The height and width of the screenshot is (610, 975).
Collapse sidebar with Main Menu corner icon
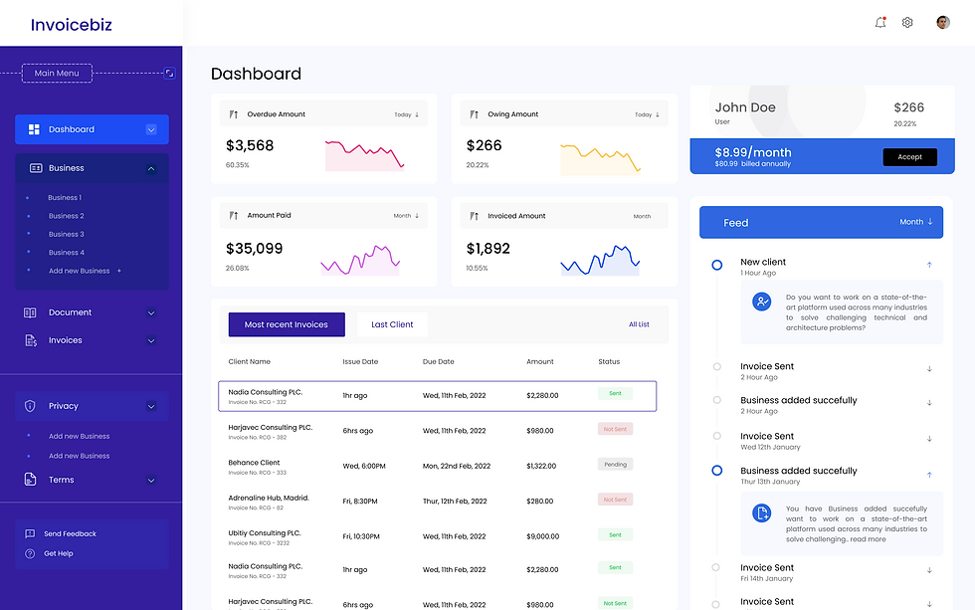[x=169, y=73]
